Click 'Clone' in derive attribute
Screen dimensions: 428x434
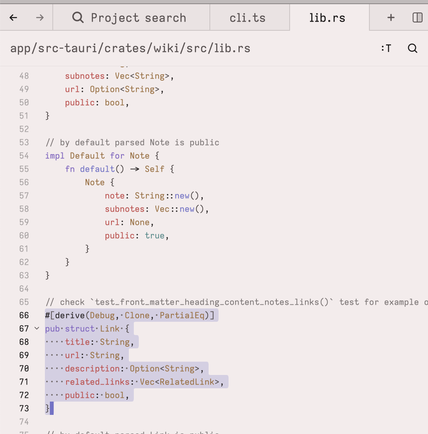pyautogui.click(x=137, y=315)
